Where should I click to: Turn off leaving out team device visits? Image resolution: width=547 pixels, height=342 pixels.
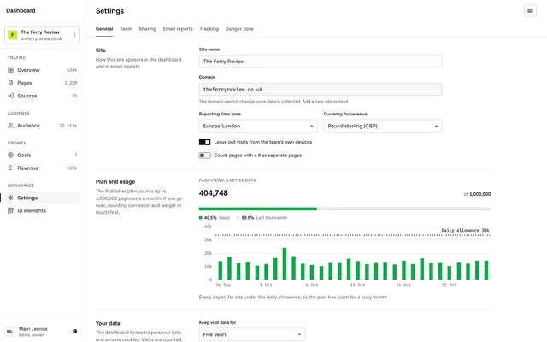(205, 142)
